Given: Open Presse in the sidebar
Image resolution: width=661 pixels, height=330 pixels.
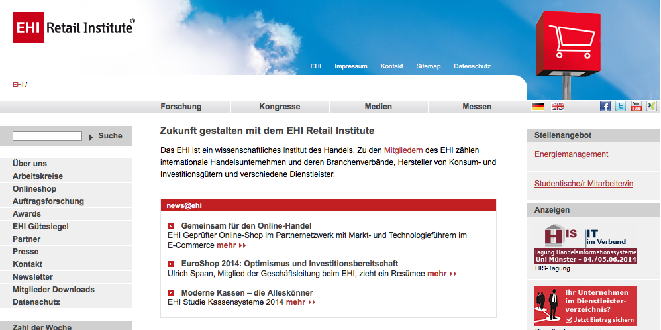Looking at the screenshot, I should 66,252.
